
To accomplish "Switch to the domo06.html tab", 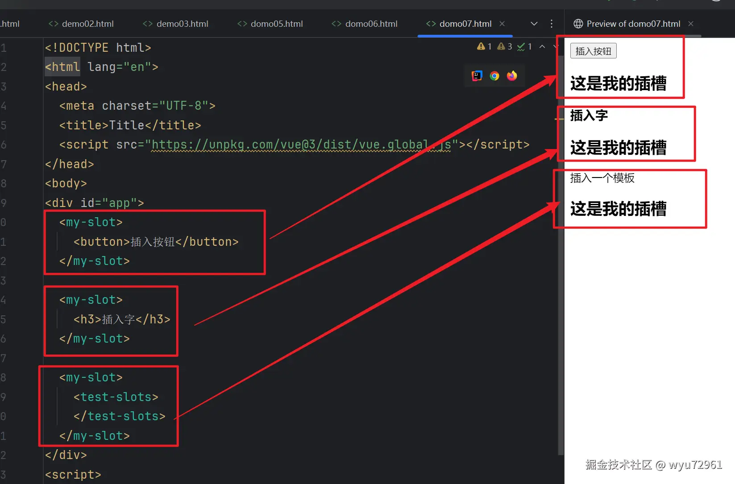I will (x=365, y=24).
